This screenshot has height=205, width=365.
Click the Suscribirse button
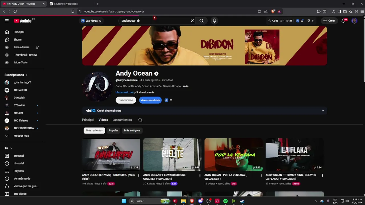(126, 100)
